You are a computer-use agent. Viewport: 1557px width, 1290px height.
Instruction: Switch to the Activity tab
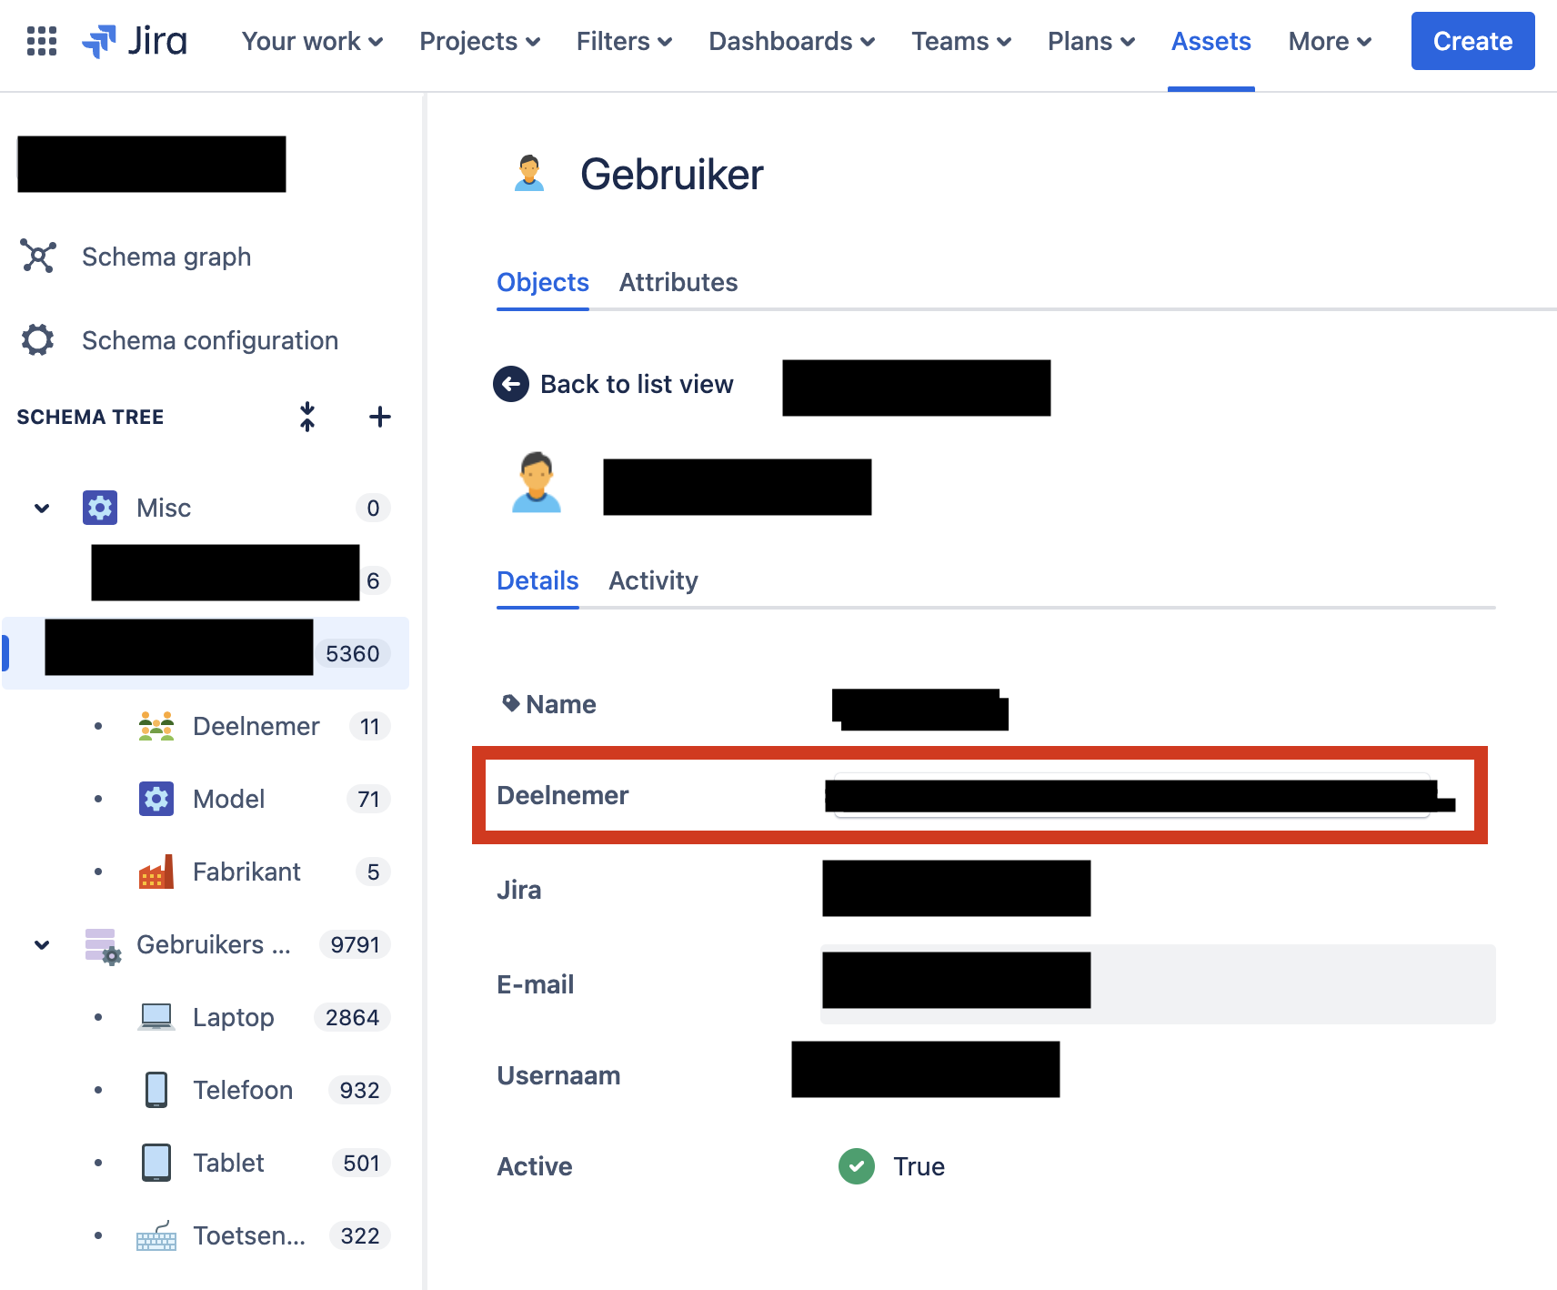click(x=653, y=580)
